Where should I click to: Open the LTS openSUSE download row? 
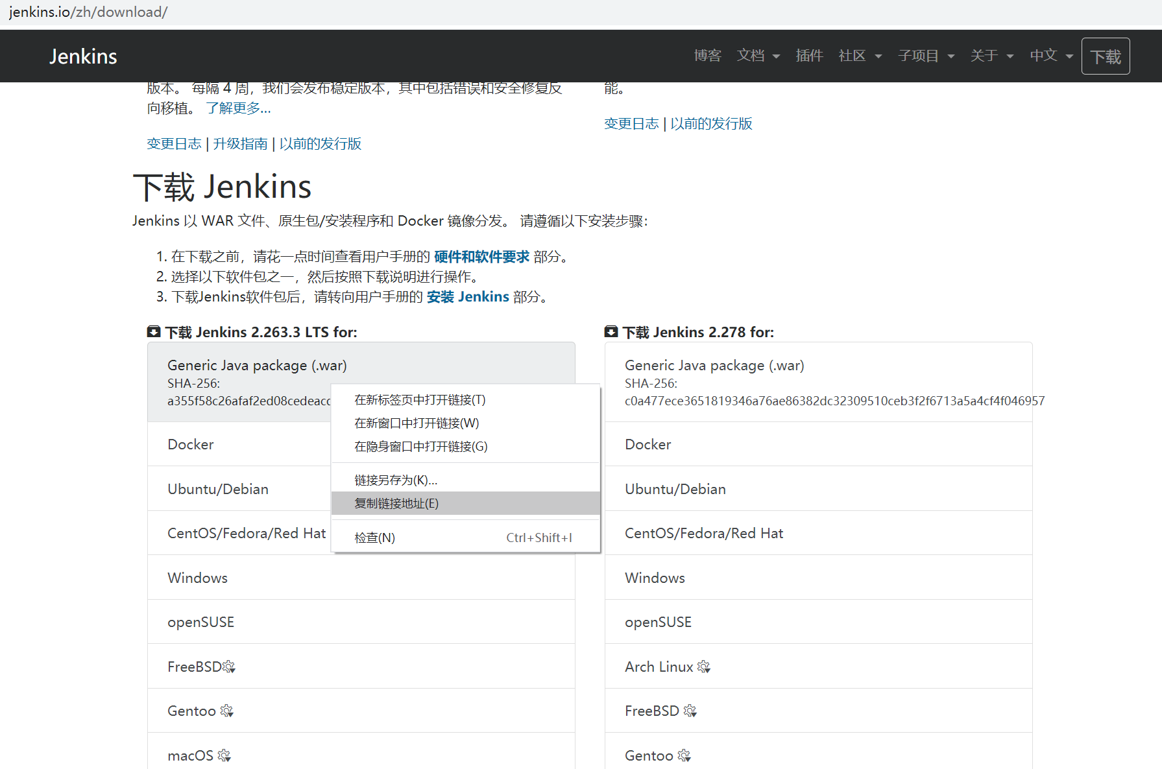point(361,622)
